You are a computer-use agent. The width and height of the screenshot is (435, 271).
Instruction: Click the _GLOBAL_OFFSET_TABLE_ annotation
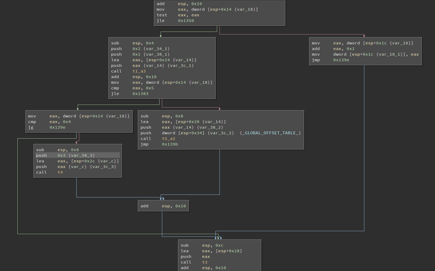[270, 133]
